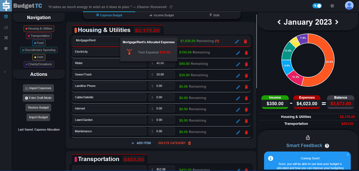This screenshot has width=359, height=171.
Task: Open the user profile avatar
Action: (349, 6)
